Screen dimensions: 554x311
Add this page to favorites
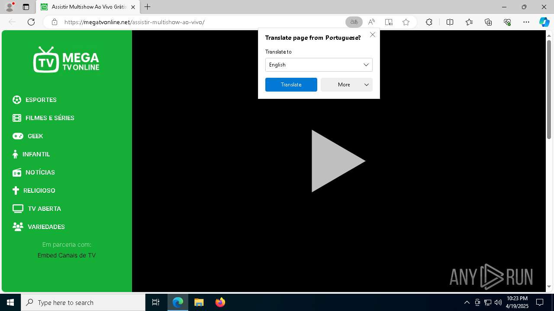(406, 22)
